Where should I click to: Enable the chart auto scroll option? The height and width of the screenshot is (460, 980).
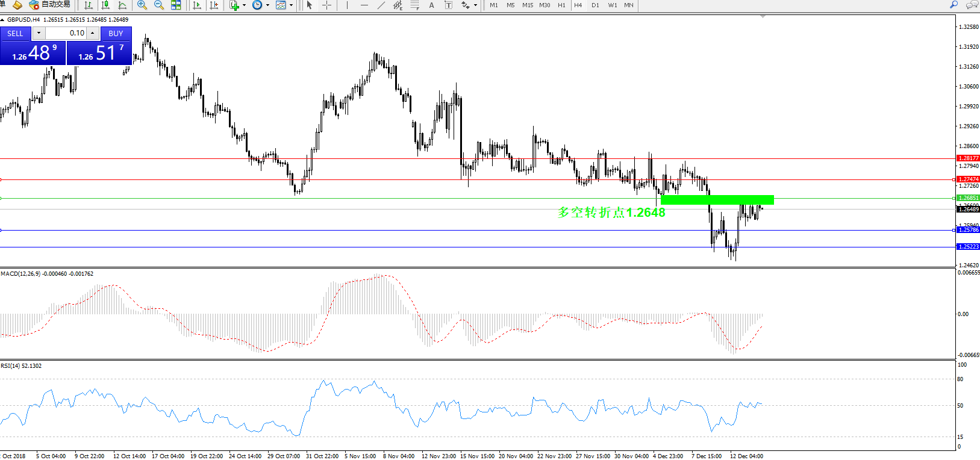pyautogui.click(x=197, y=5)
